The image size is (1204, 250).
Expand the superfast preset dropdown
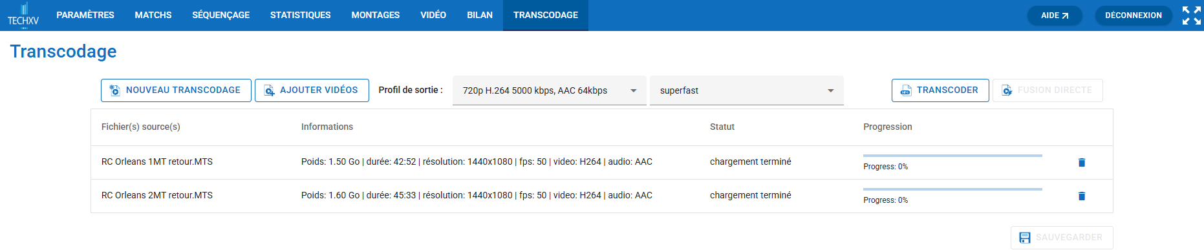pyautogui.click(x=747, y=90)
